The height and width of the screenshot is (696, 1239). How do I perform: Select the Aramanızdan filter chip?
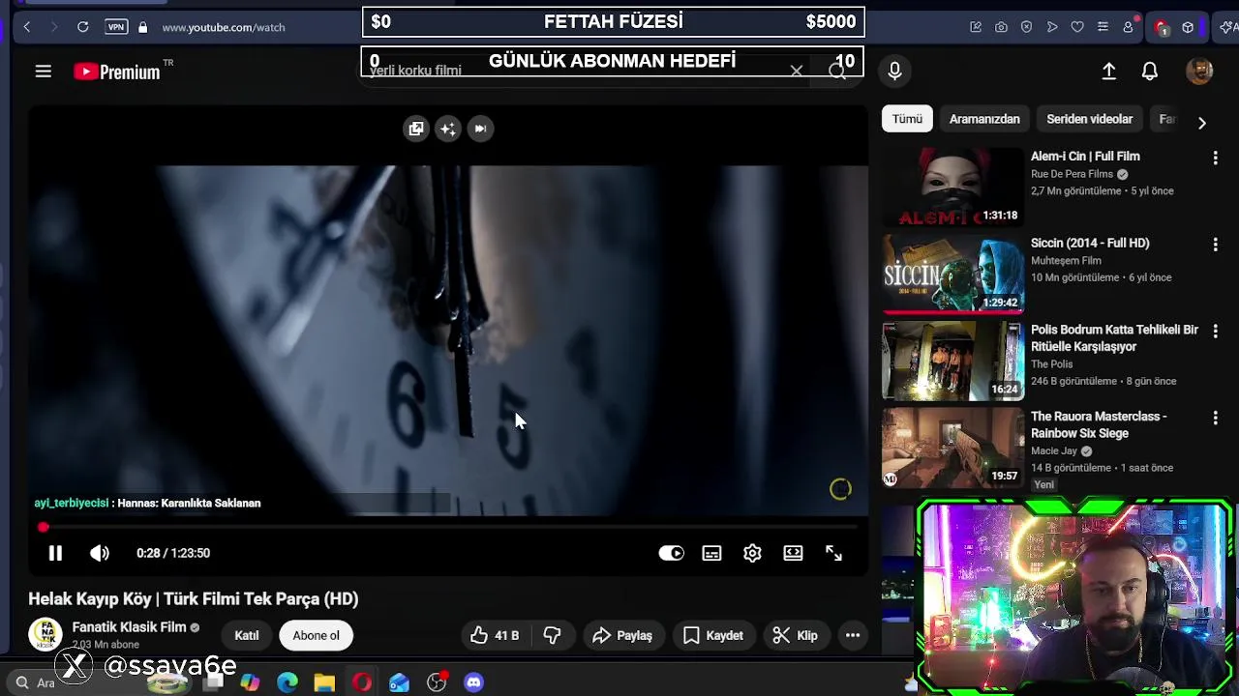[984, 119]
